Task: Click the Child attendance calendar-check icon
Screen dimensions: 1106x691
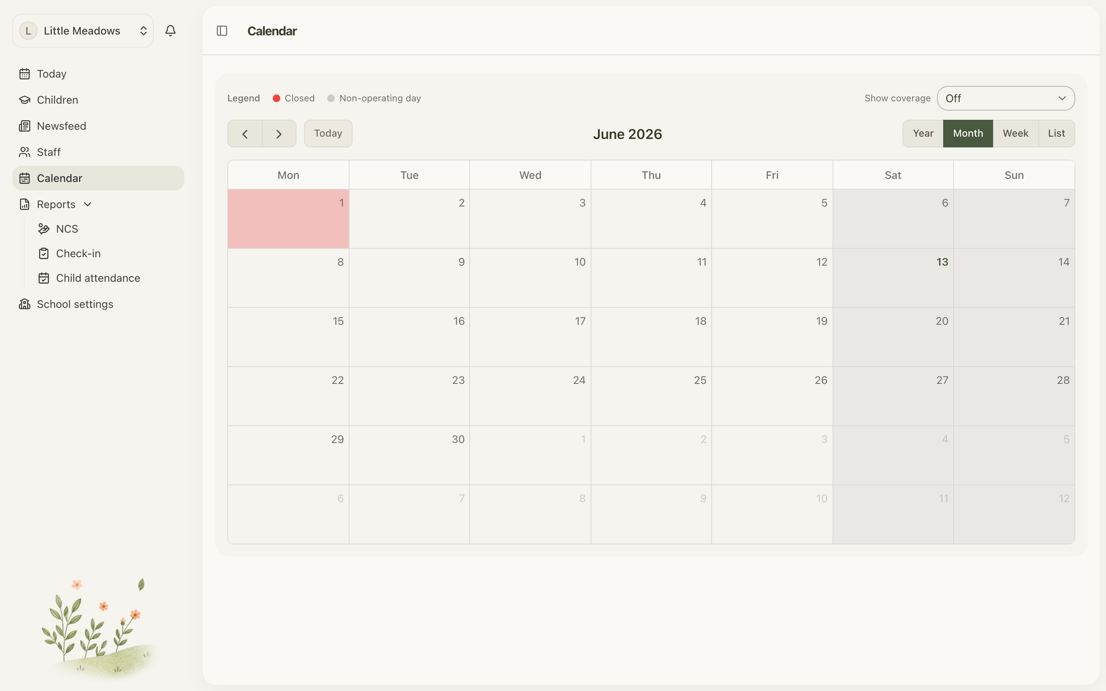Action: pos(44,278)
